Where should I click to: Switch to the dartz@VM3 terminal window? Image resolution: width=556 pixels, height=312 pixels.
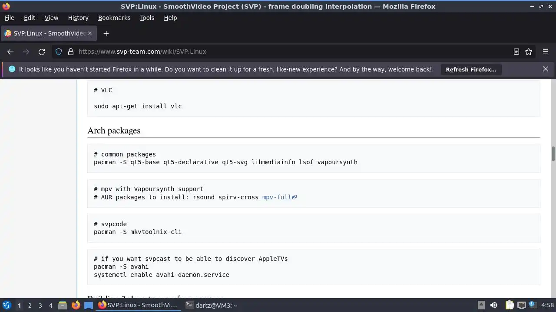(211, 305)
